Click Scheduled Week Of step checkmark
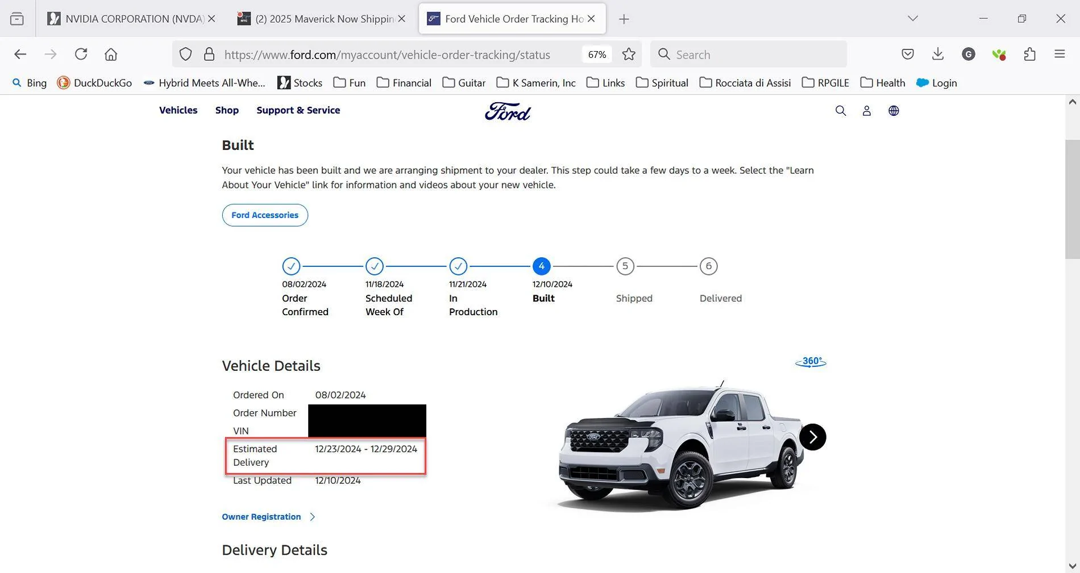 375,266
